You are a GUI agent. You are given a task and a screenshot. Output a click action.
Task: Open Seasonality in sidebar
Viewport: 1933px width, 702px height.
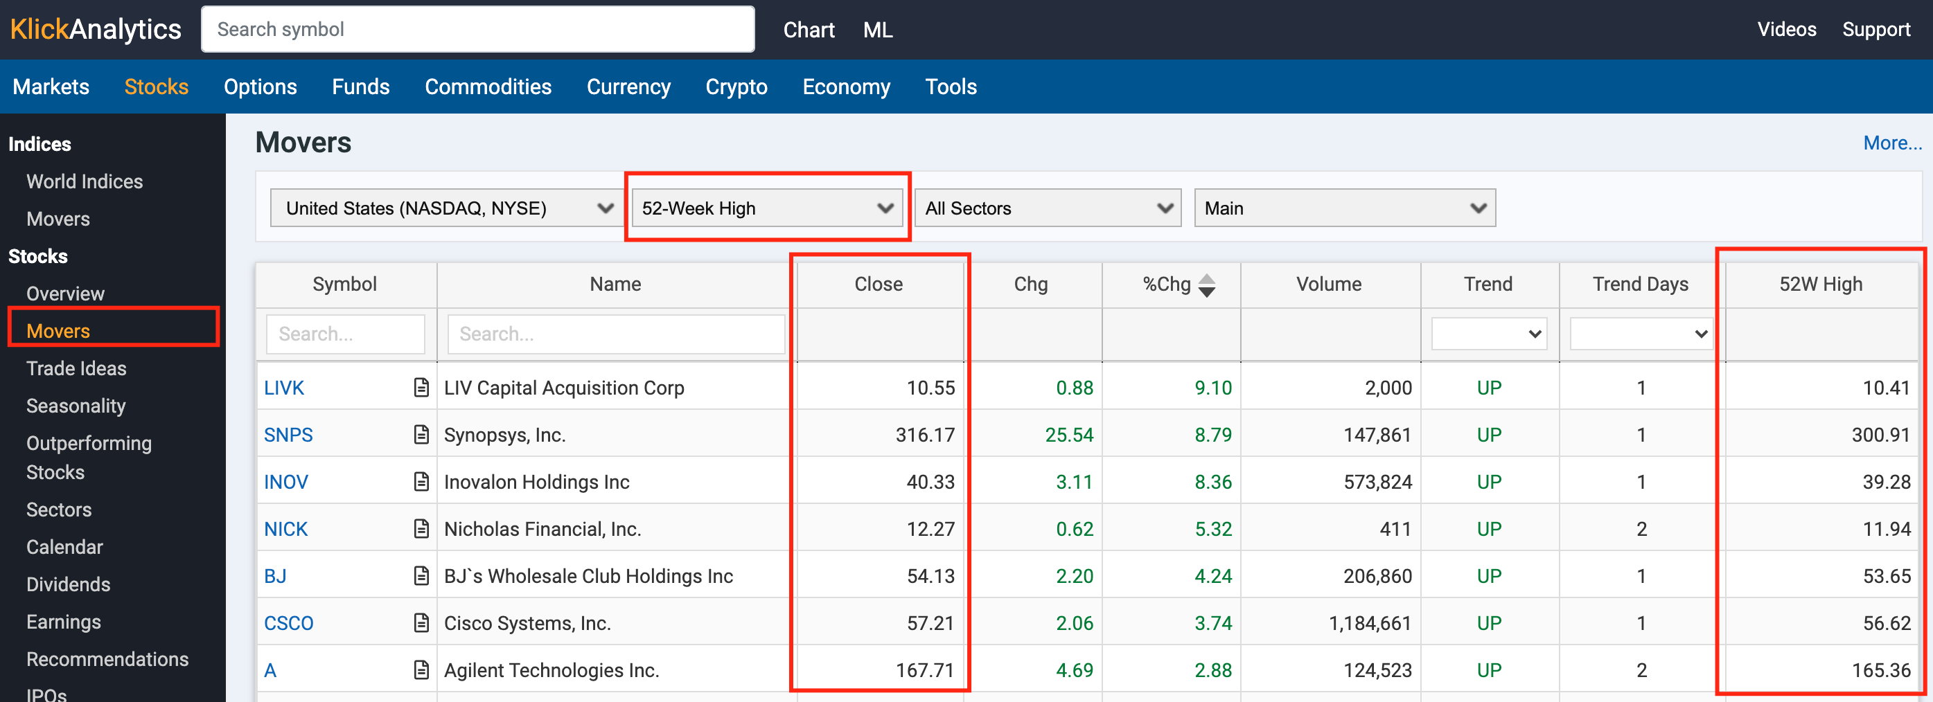point(76,406)
